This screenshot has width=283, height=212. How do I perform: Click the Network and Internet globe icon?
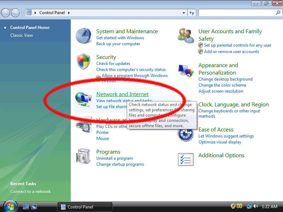83,99
